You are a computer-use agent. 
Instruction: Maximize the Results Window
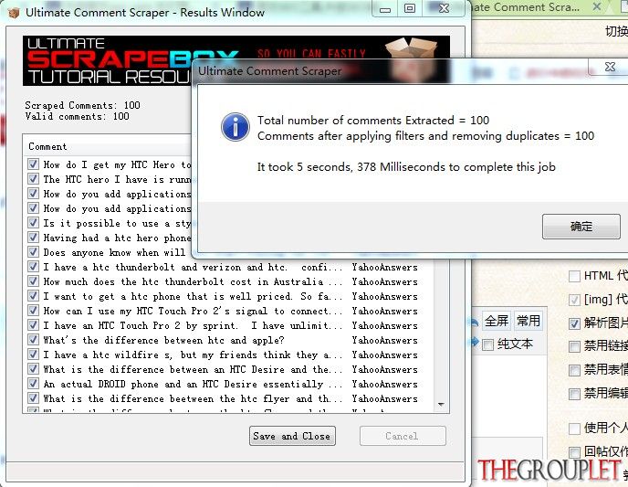(x=410, y=9)
